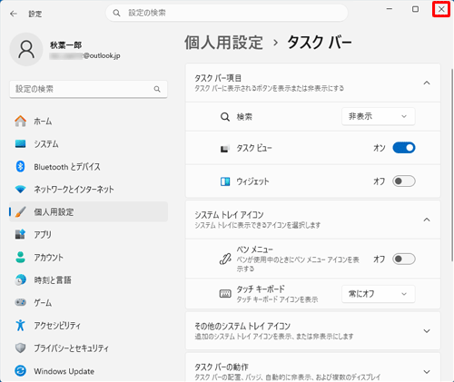The height and width of the screenshot is (382, 454).
Task: Close the settings window
Action: 441,9
